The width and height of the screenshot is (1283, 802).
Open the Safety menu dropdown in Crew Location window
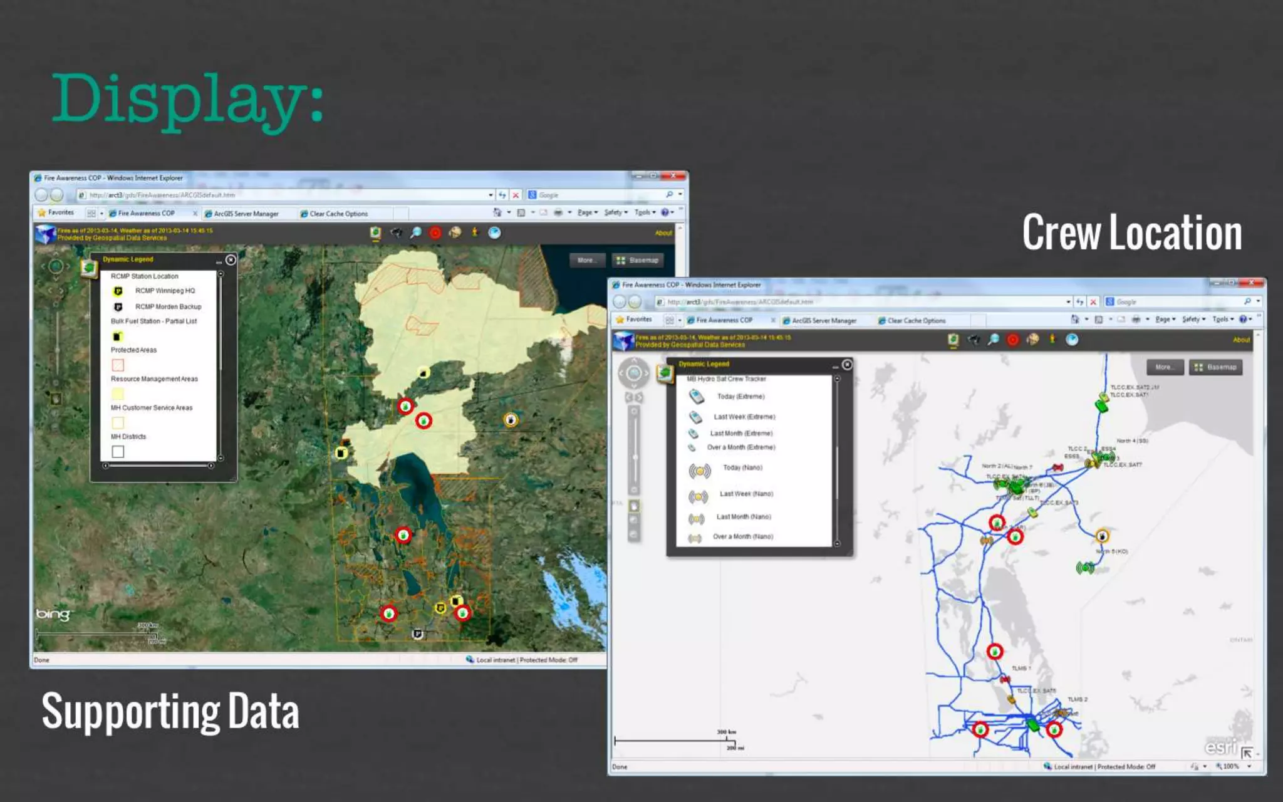coord(1194,320)
